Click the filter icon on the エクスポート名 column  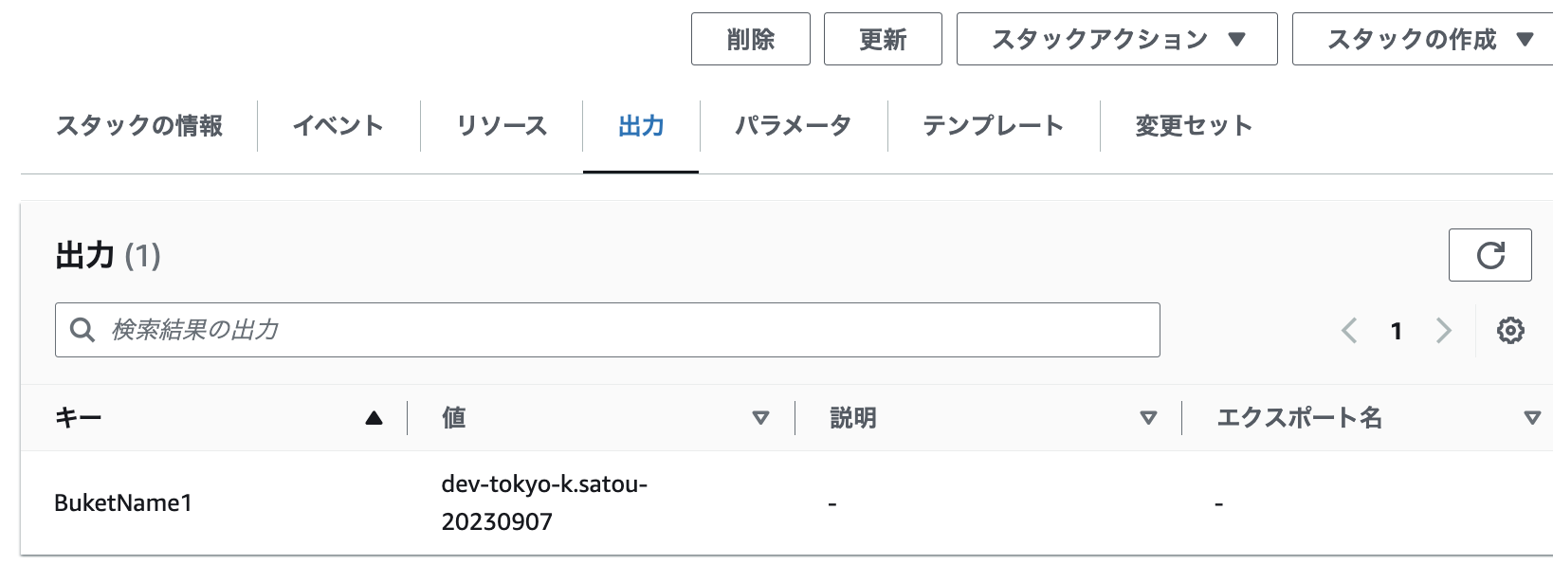click(x=1532, y=417)
